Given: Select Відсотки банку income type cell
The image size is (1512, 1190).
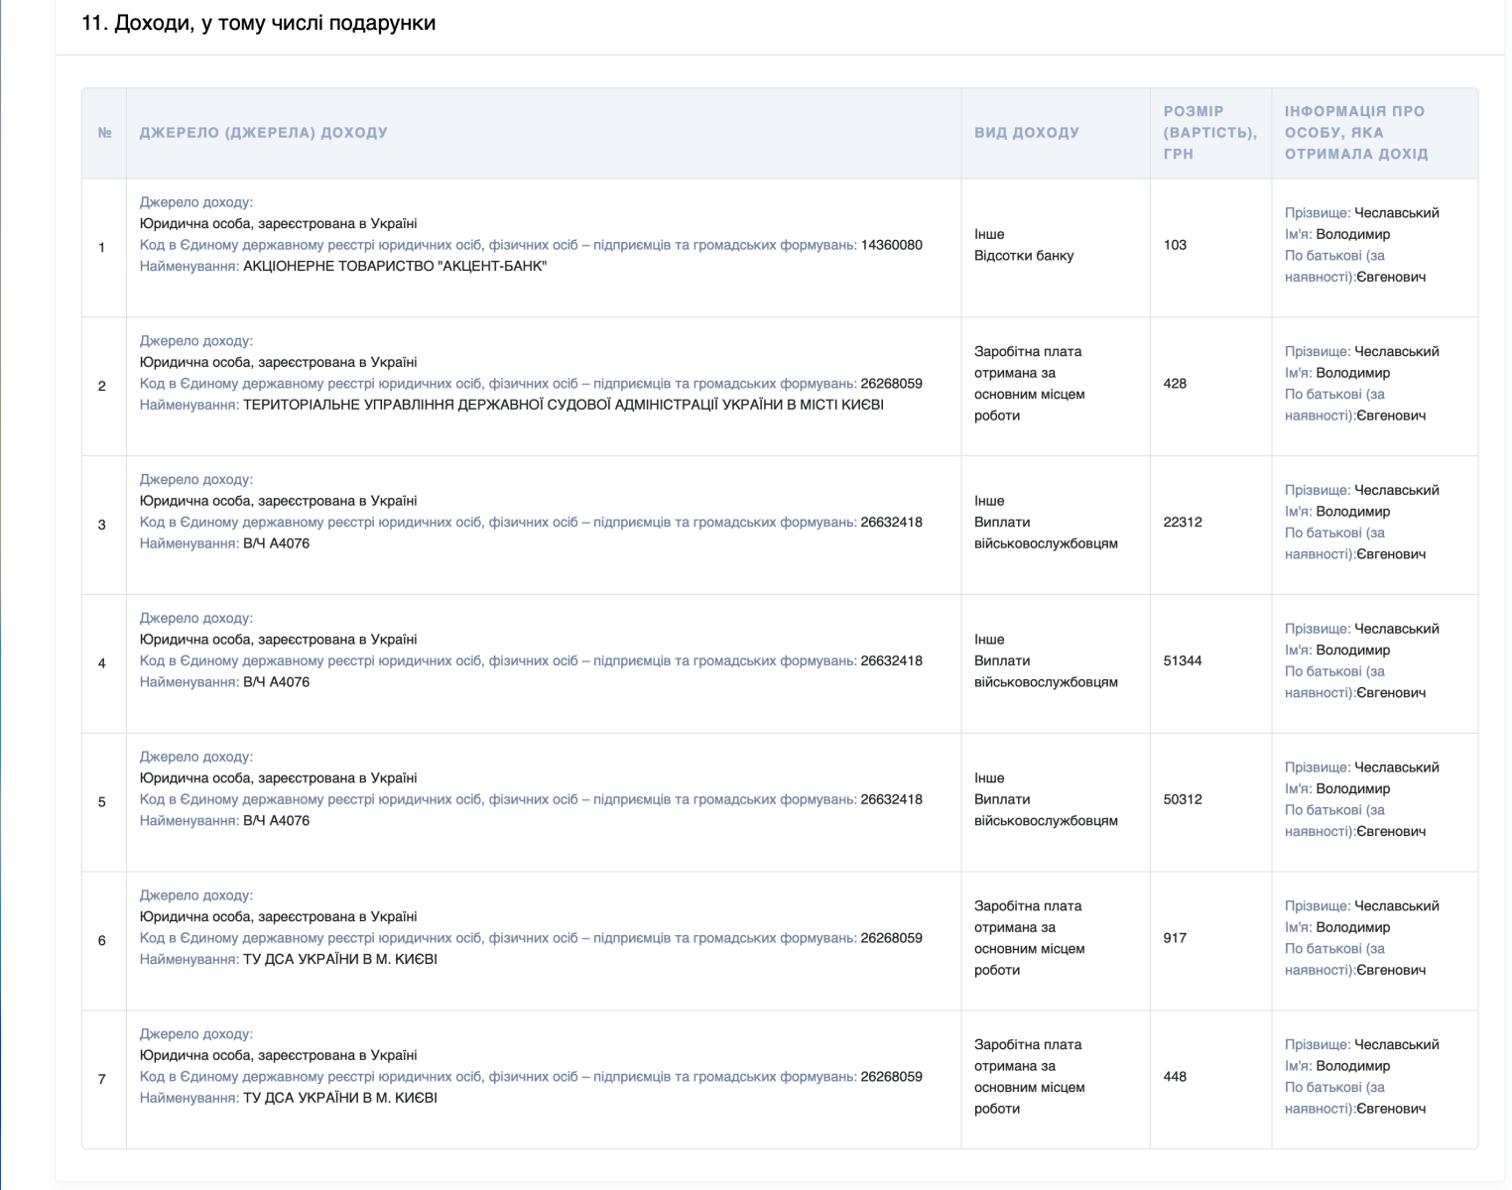Looking at the screenshot, I should click(1024, 256).
